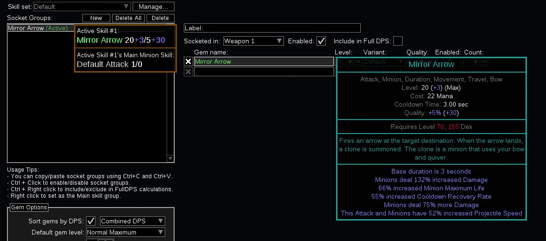Viewport: 546px width, 241px height.
Task: Increase Mirror Arrow gem level with plus button
Action: 350,61
